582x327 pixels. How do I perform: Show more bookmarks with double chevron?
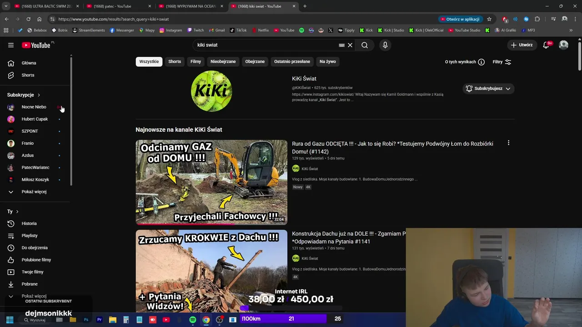(x=571, y=30)
